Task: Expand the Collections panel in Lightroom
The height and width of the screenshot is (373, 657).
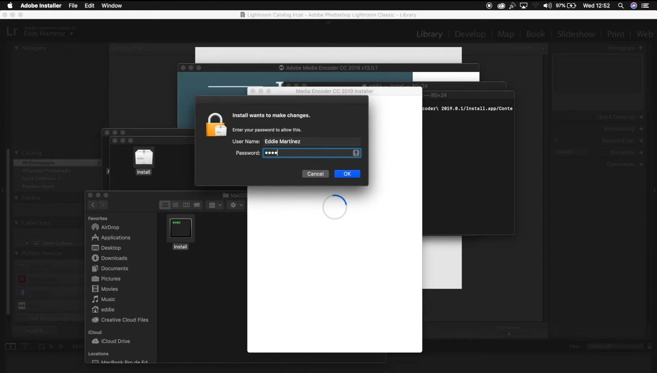Action: tap(16, 223)
